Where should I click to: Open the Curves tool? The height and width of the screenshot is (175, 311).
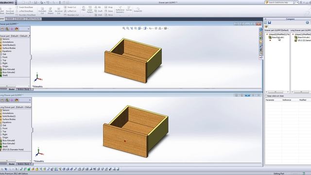[x=129, y=9]
